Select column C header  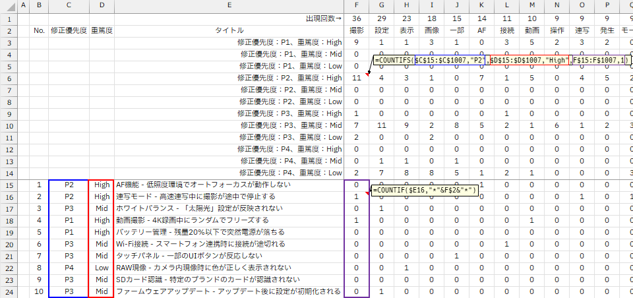click(69, 5)
